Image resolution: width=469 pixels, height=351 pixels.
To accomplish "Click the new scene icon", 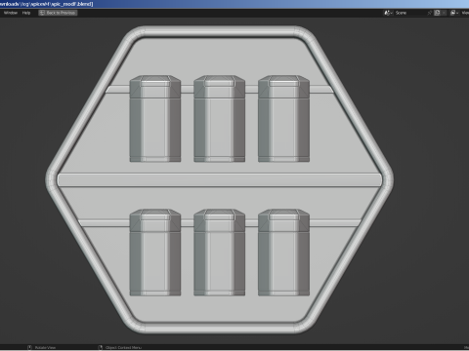I will (x=438, y=13).
